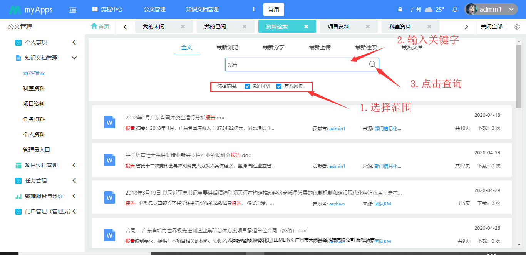Click 关闭全部 to close all tabs
526x255 pixels.
[x=491, y=26]
